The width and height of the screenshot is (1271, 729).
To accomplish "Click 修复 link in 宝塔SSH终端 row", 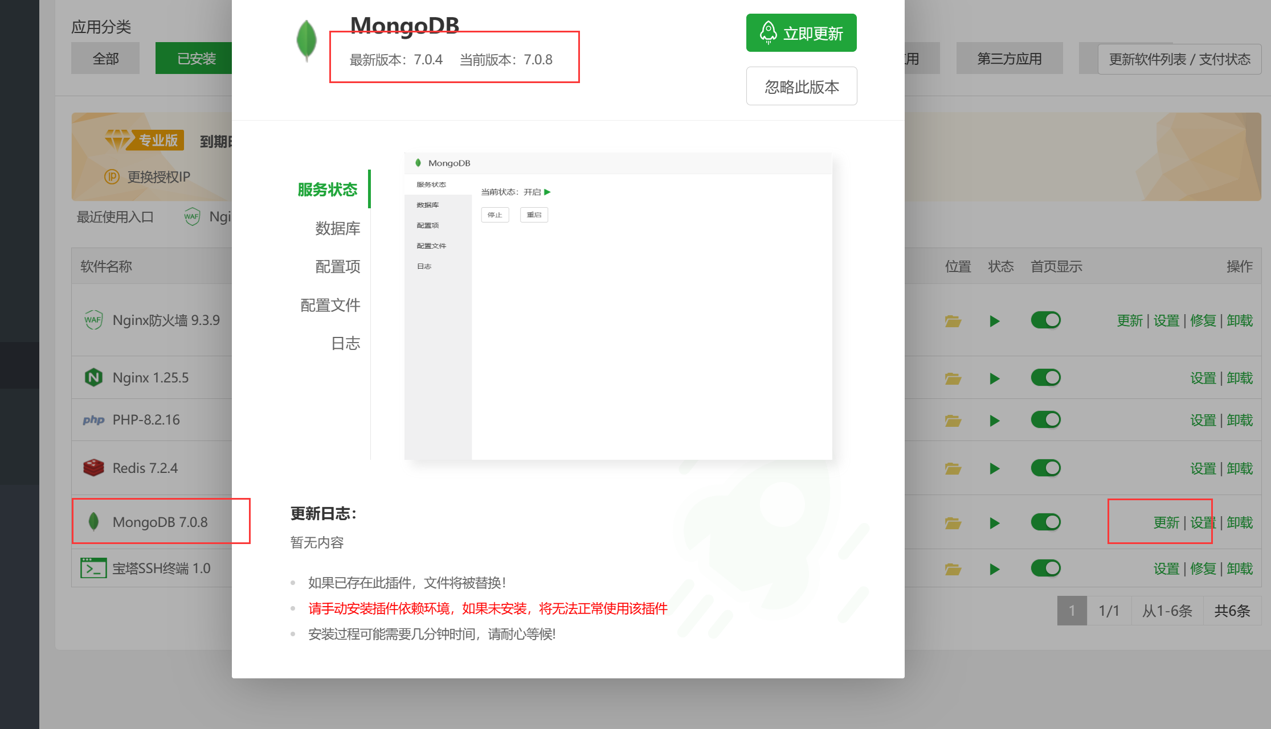I will (x=1203, y=569).
